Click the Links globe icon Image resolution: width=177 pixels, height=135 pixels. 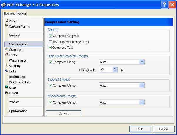click(6, 71)
